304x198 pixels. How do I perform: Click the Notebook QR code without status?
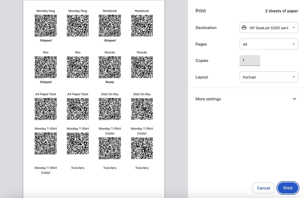[x=142, y=26]
